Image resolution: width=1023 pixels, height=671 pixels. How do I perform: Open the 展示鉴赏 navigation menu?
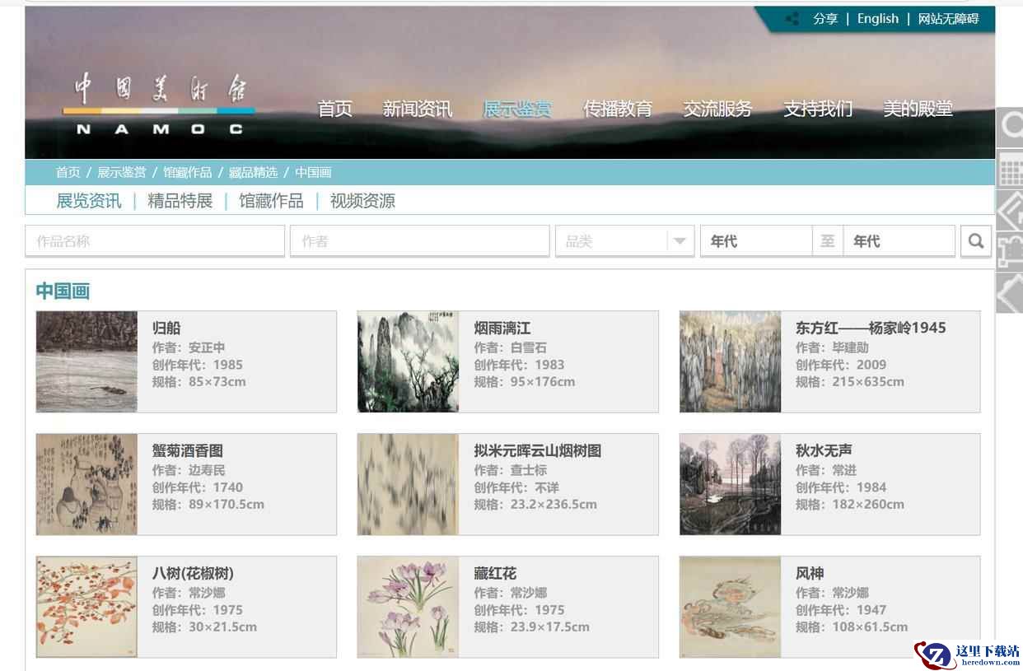pyautogui.click(x=517, y=109)
